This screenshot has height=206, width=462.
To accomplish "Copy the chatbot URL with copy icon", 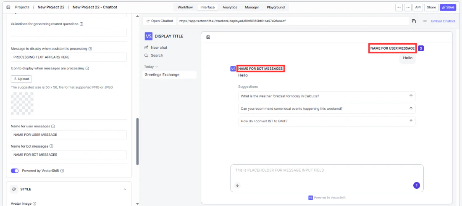I will pyautogui.click(x=414, y=21).
